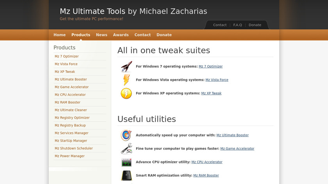Click the round lightning icon for XP Tweak
Screen dimensions: 328x184
pyautogui.click(x=126, y=94)
